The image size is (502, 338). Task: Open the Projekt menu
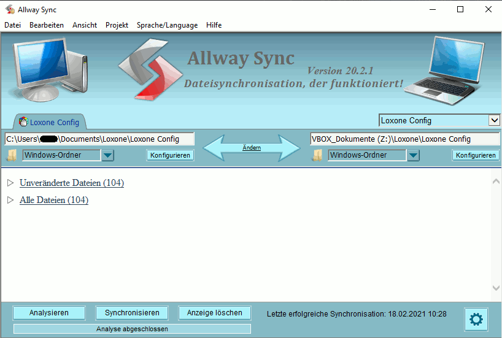point(117,25)
